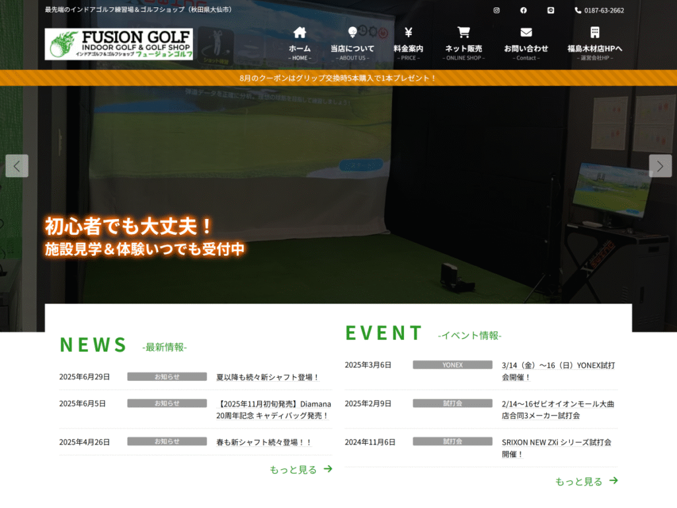
Task: Click the FUSION GOLF logo
Action: (119, 44)
